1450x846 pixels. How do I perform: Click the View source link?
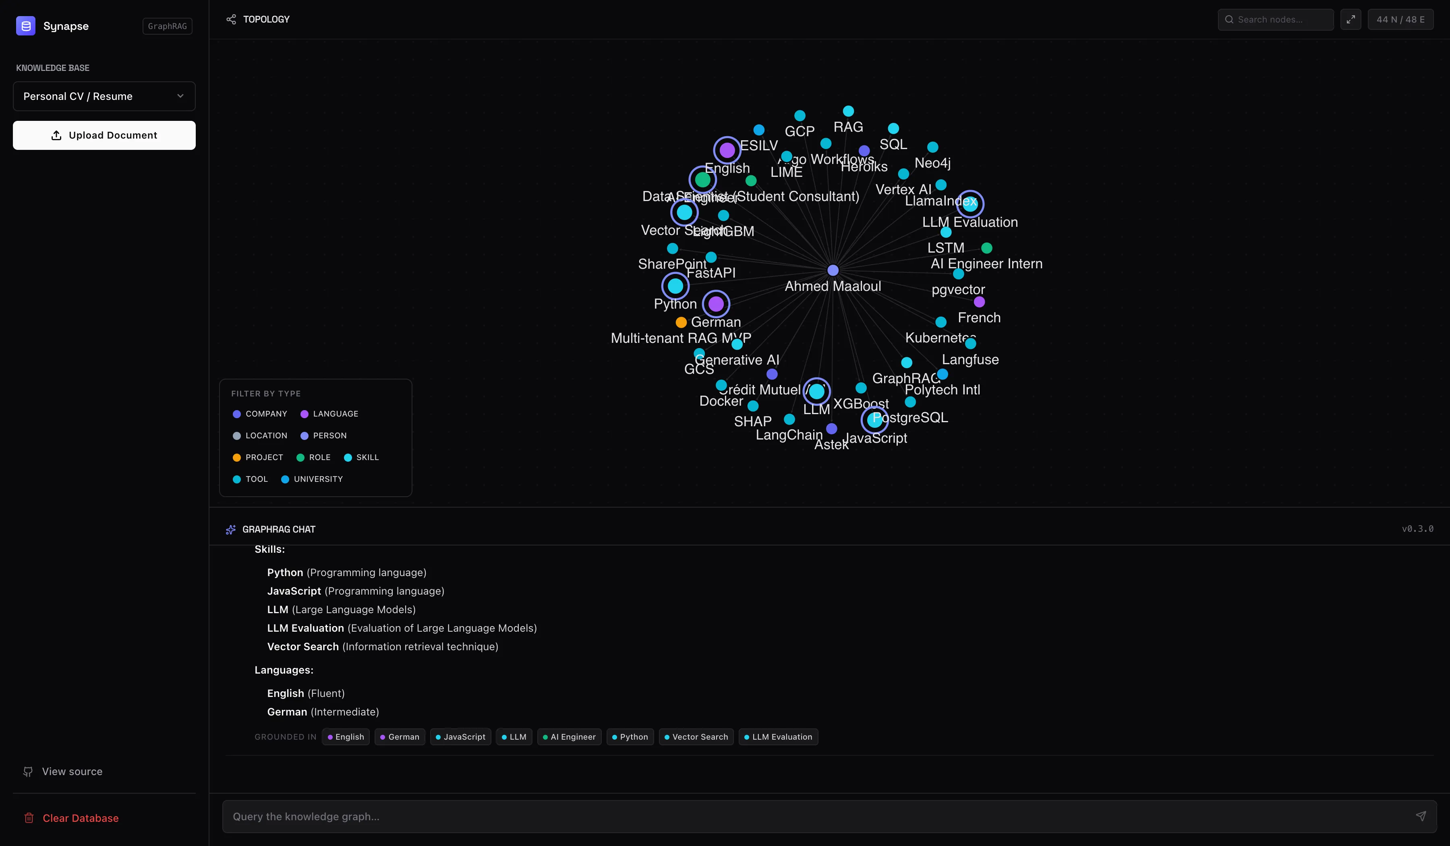[63, 771]
